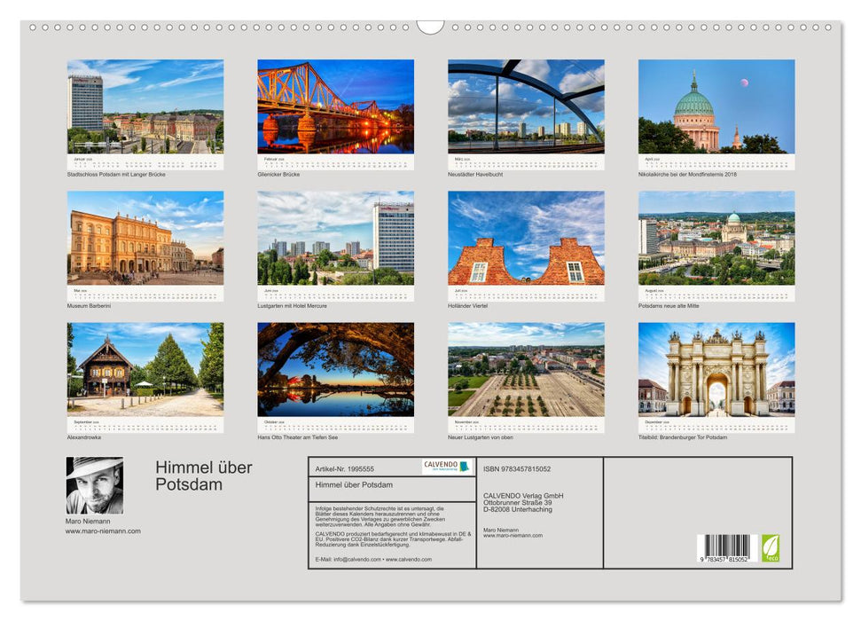Image resolution: width=861 pixels, height=621 pixels.
Task: Select the Lustgarten mit Hotel Mercure photo
Action: [x=335, y=238]
